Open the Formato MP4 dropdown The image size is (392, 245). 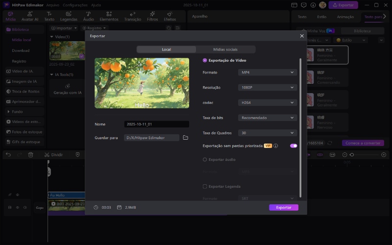pyautogui.click(x=268, y=73)
